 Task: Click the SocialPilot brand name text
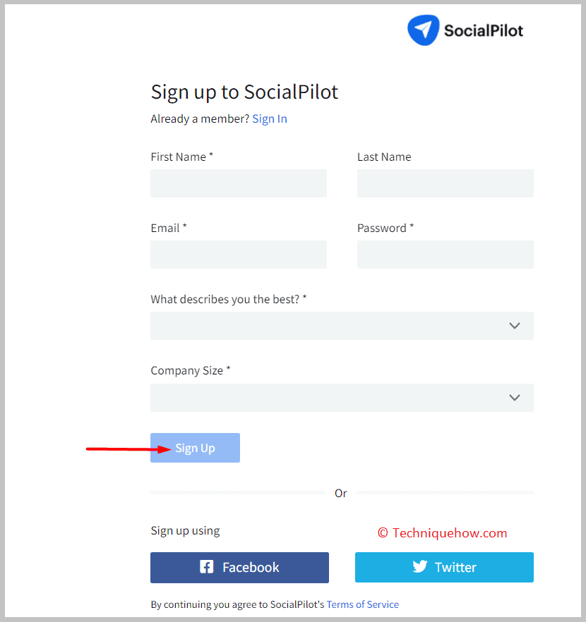pyautogui.click(x=483, y=31)
